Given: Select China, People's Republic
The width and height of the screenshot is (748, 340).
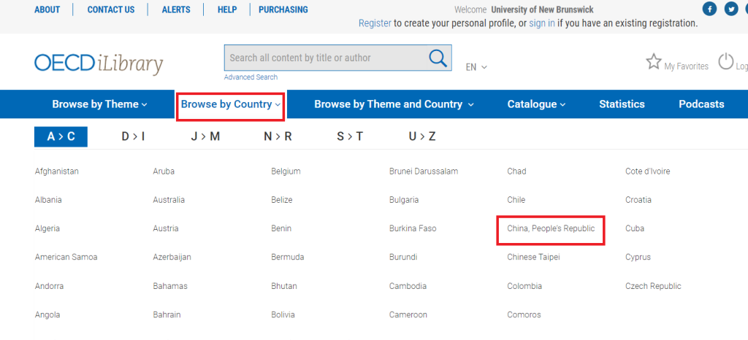Looking at the screenshot, I should coord(551,228).
